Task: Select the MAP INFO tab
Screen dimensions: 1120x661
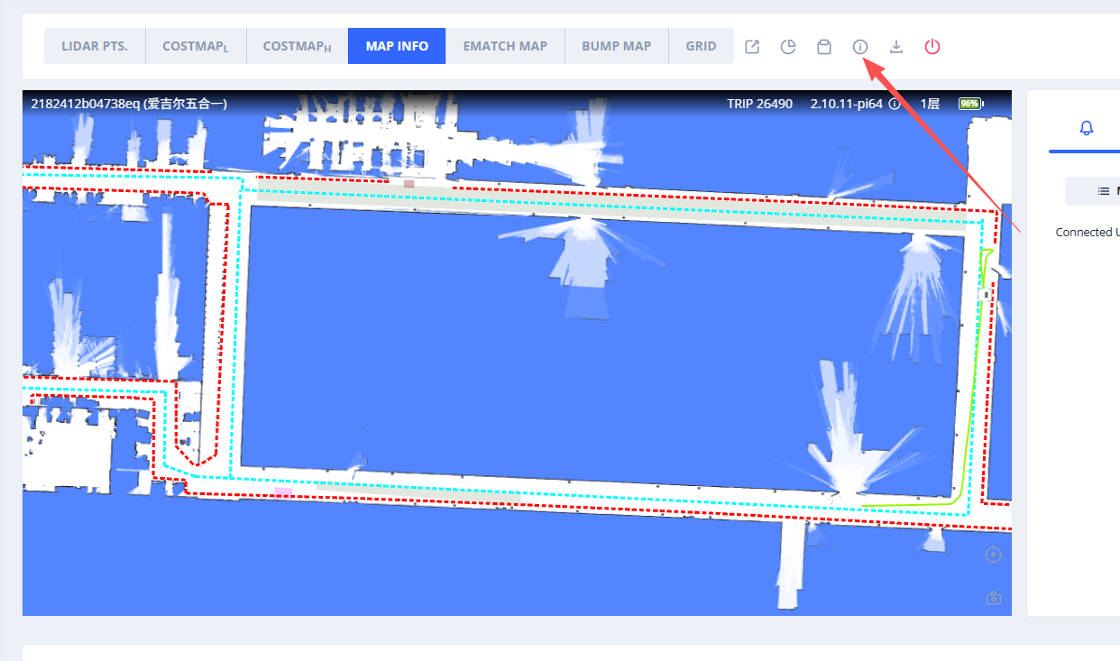Action: pyautogui.click(x=397, y=46)
